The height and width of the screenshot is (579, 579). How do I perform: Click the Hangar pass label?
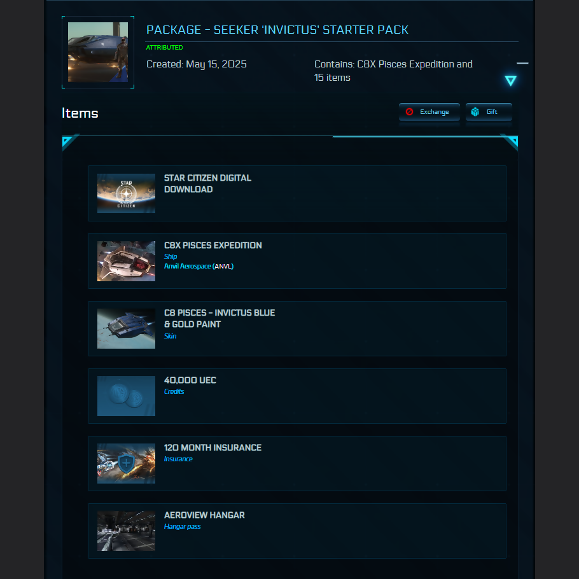(182, 527)
